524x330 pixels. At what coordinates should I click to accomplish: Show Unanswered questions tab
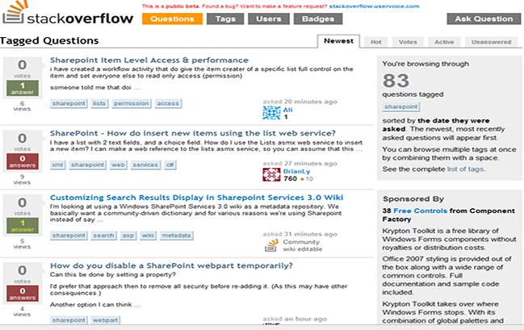pyautogui.click(x=491, y=42)
